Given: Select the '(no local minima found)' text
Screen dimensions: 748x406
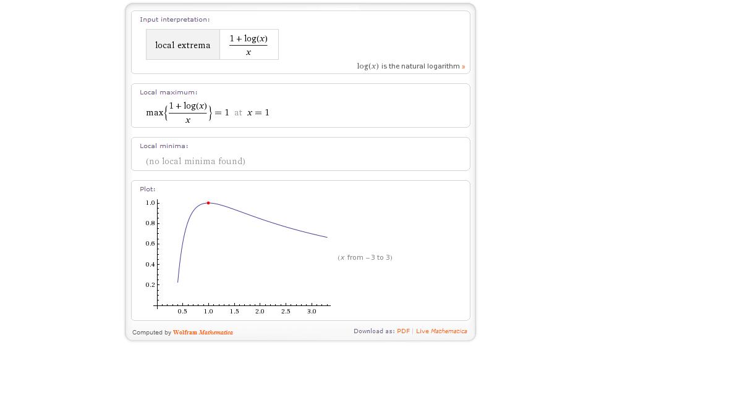Looking at the screenshot, I should 195,161.
